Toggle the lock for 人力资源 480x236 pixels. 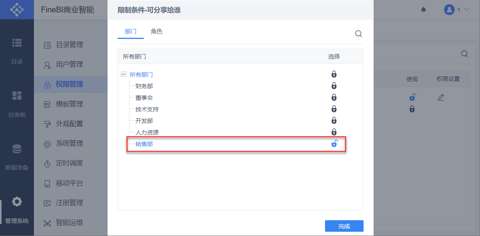tap(334, 132)
